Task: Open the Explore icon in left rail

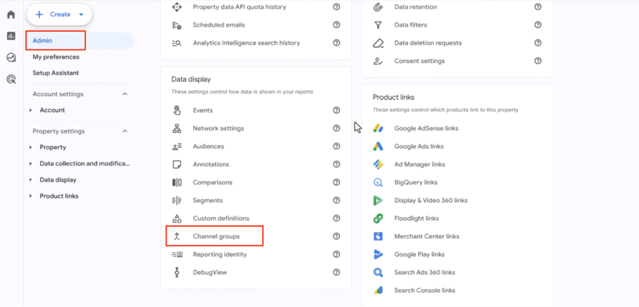Action: coord(11,57)
